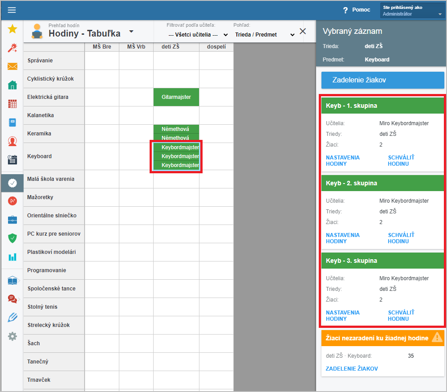Open the gear settings icon in sidebar
The height and width of the screenshot is (392, 447).
point(12,336)
